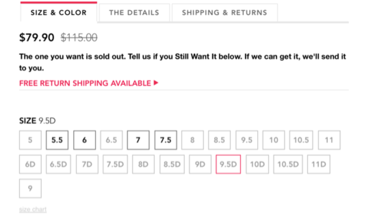
Task: Choose wide size 7.5D
Action: [115, 164]
